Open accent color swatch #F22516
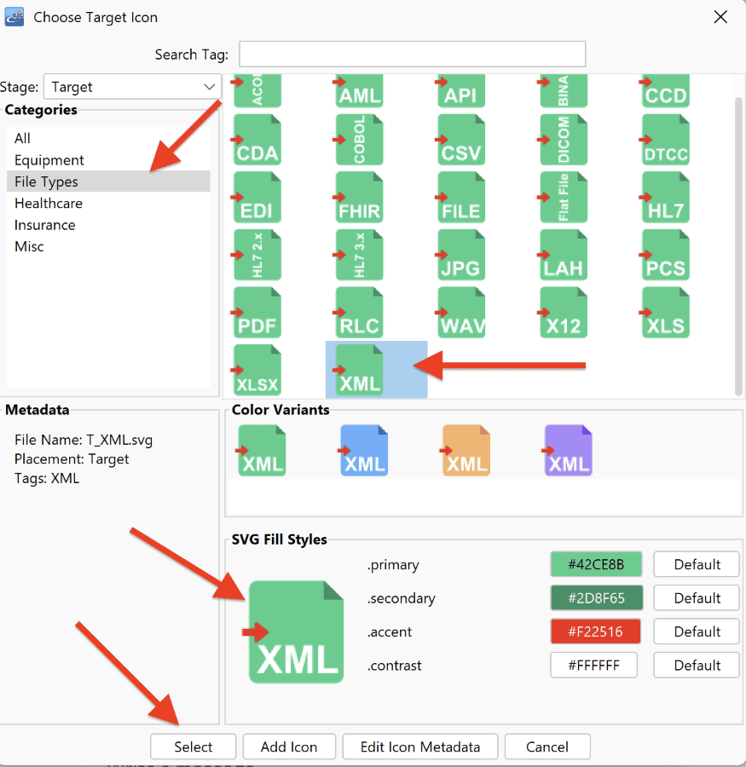746x767 pixels. (x=595, y=631)
